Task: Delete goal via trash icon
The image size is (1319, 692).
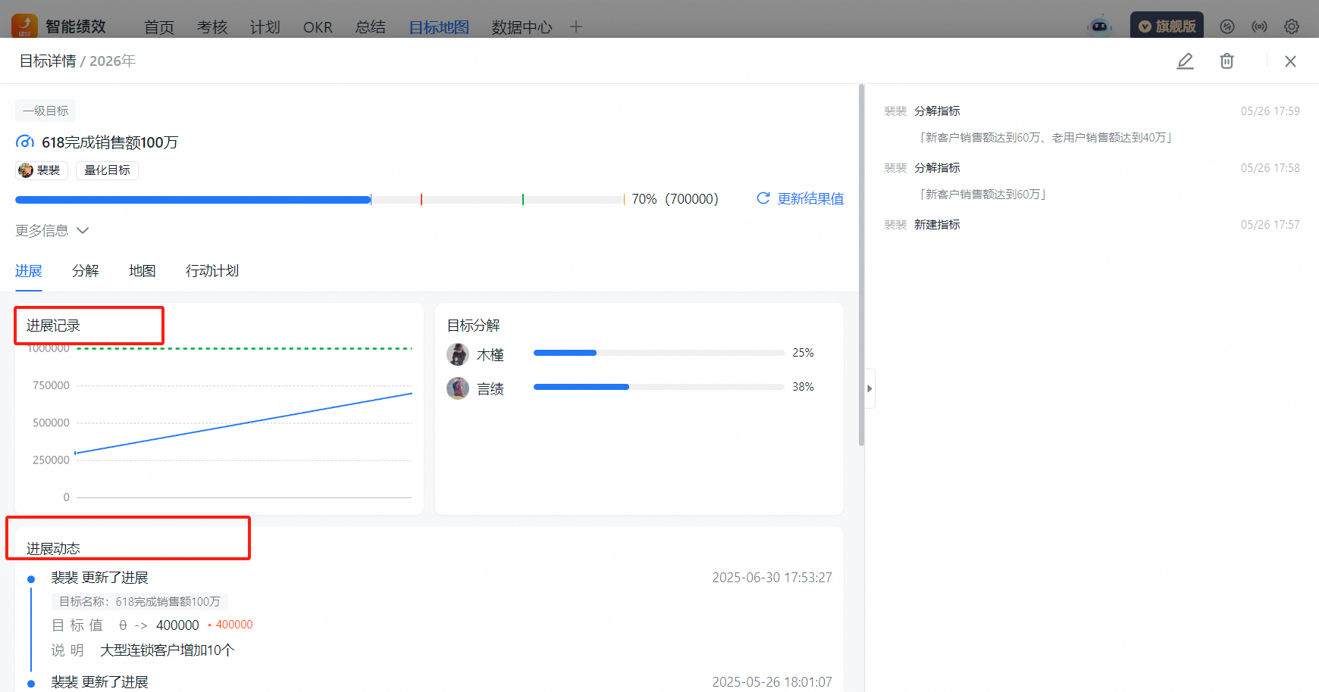Action: click(x=1227, y=61)
